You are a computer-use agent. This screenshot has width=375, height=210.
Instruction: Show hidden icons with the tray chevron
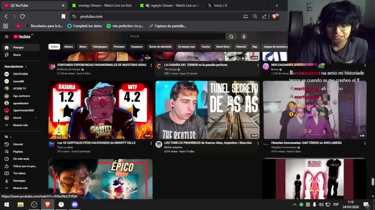(295, 204)
